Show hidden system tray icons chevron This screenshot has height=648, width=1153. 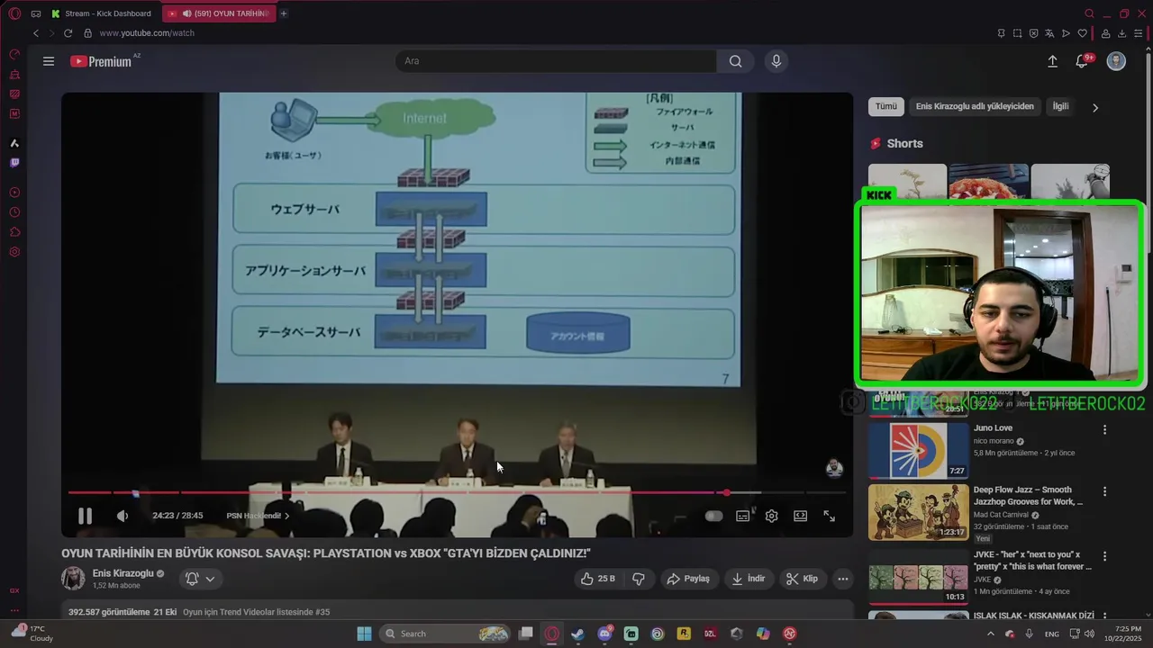[991, 634]
